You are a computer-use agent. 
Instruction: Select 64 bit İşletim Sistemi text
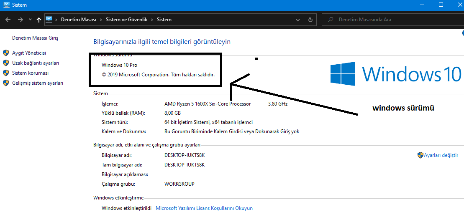pos(208,122)
